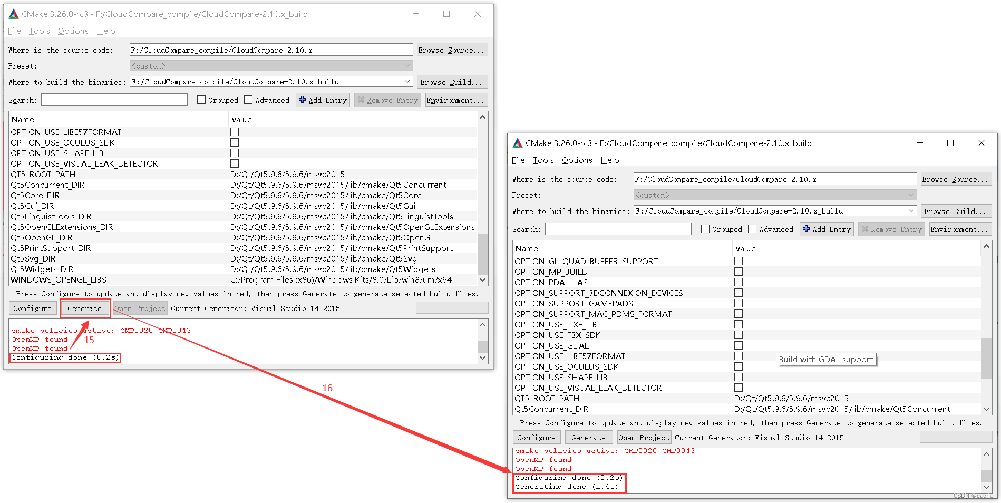Click progress bar in left window
1001x503 pixels.
[452, 308]
